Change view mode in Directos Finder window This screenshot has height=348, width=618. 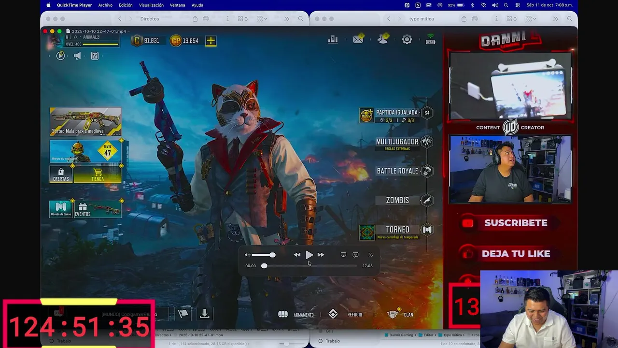(x=243, y=19)
